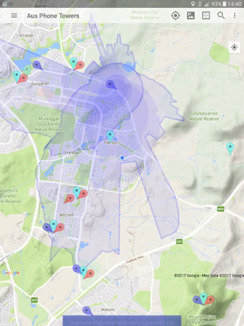Open the hamburger navigation menu

tap(14, 16)
